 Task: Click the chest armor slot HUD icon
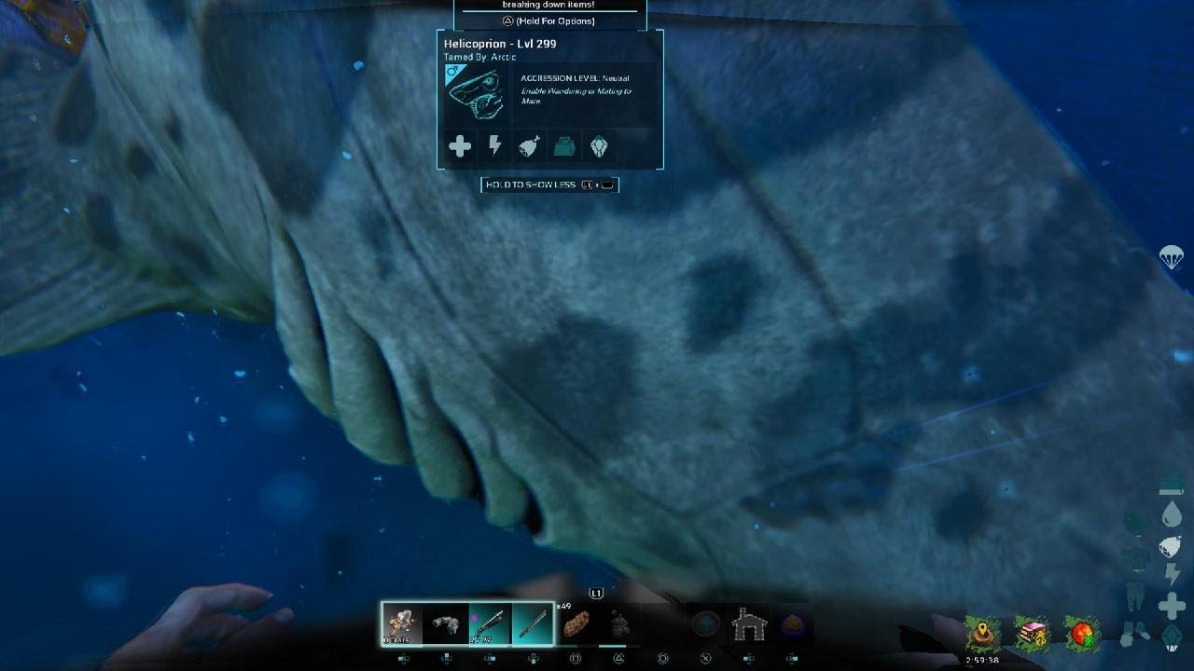click(1135, 559)
